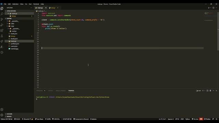The image size is (219, 123).
Task: Add a new terminal with plus icon
Action: [x=203, y=91]
